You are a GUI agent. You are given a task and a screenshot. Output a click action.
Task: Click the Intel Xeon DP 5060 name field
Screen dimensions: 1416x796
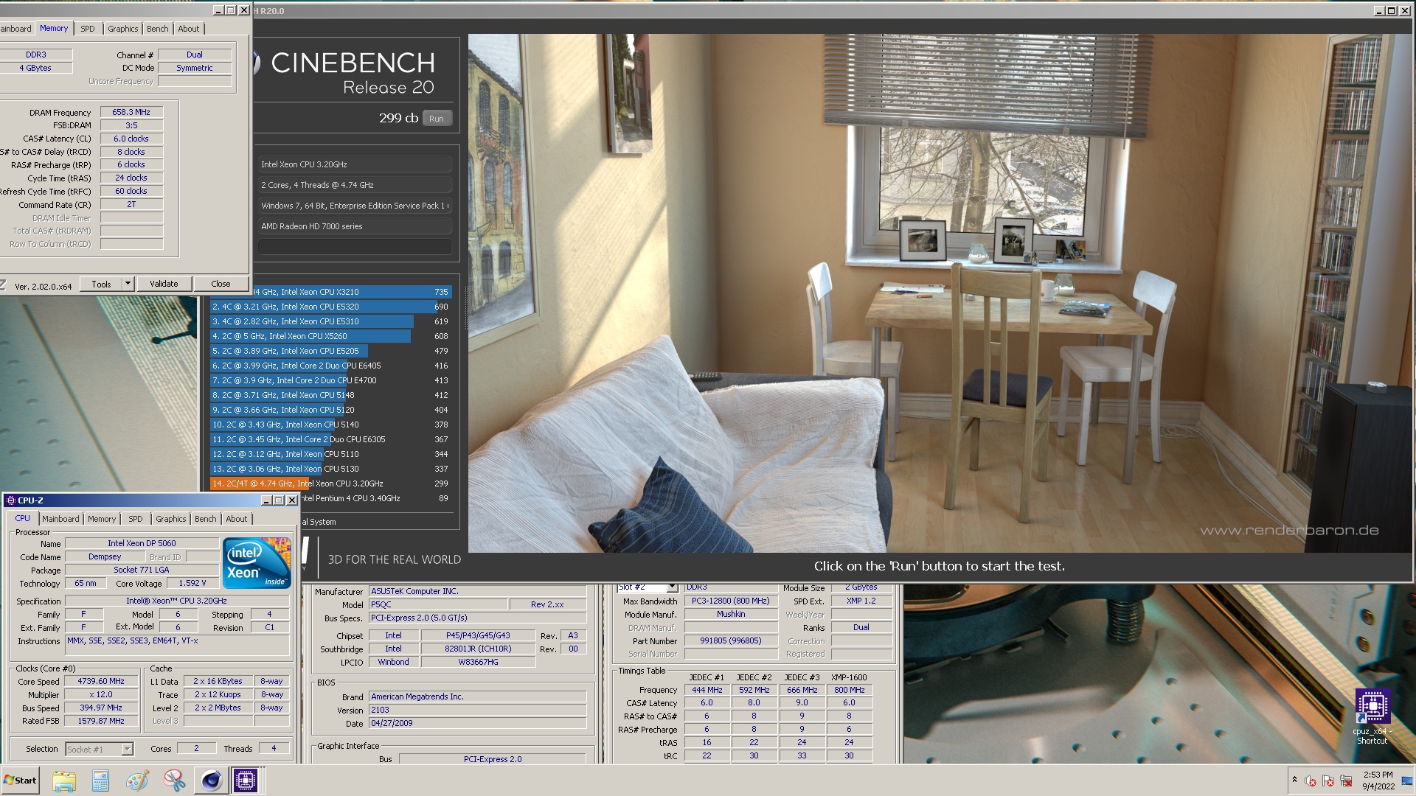142,543
